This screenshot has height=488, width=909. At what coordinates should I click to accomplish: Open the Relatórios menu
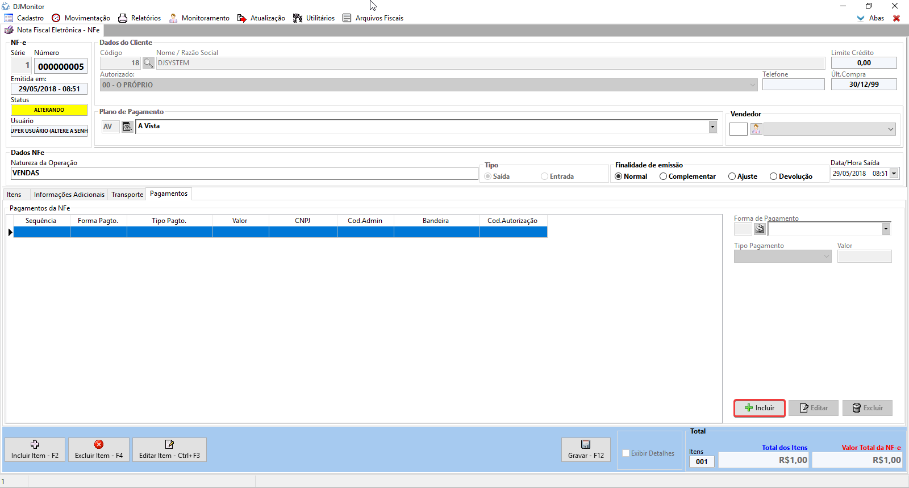coord(140,18)
